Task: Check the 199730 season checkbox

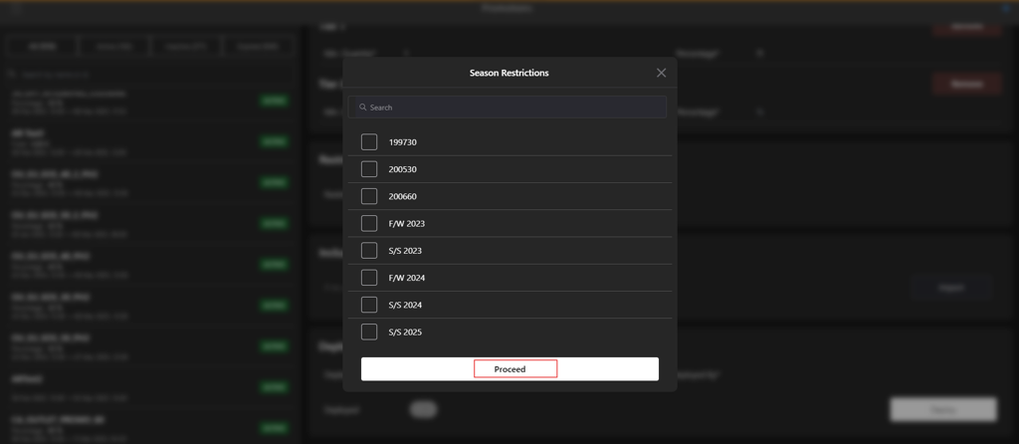Action: point(369,141)
